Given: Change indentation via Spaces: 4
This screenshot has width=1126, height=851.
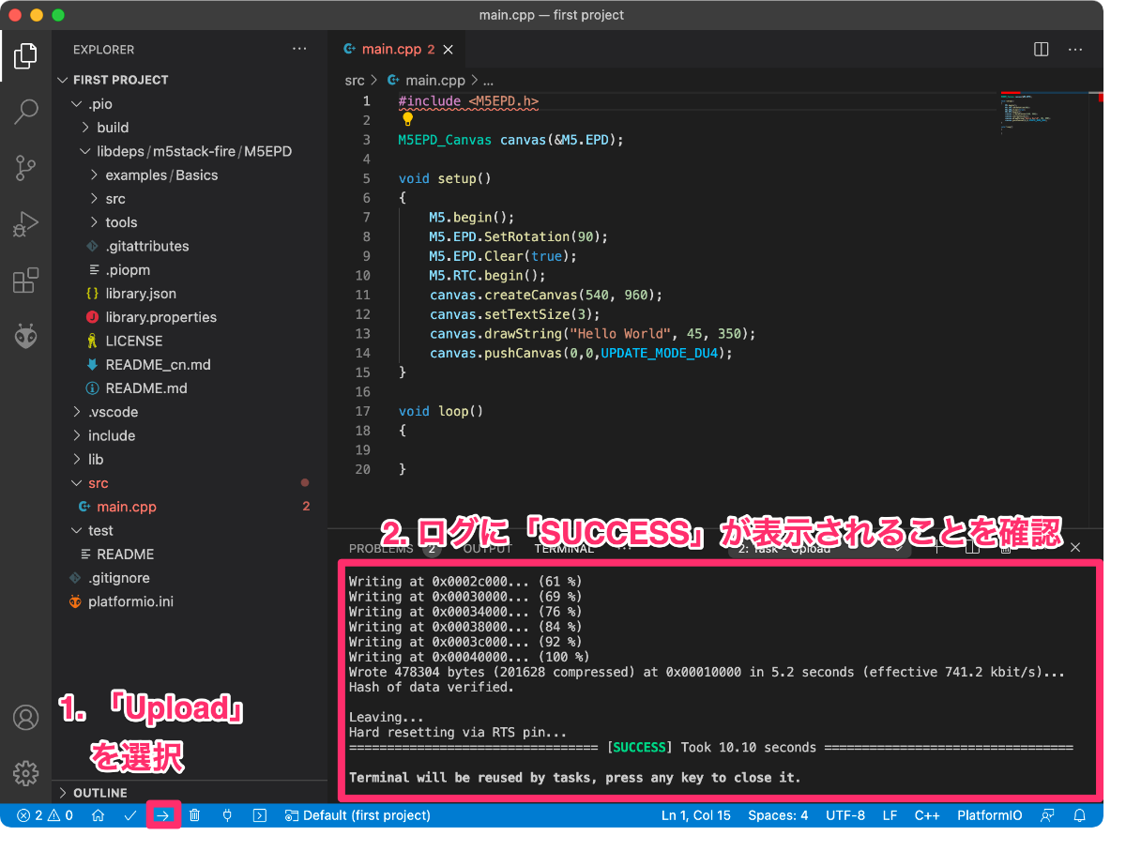Looking at the screenshot, I should point(778,815).
